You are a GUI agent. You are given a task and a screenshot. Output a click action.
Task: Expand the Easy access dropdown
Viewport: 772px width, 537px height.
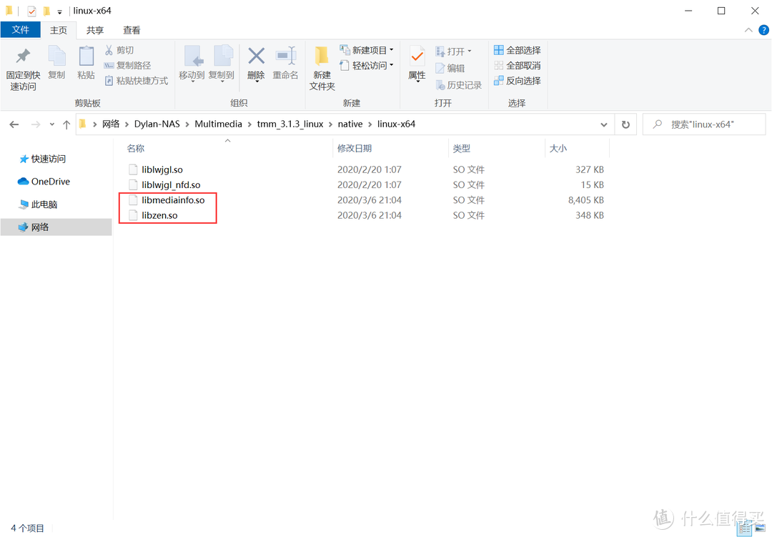[392, 66]
